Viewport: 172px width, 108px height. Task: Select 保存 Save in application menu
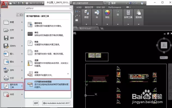(13, 38)
